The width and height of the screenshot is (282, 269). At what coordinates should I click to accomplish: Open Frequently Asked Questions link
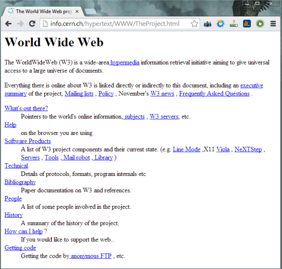(x=214, y=94)
